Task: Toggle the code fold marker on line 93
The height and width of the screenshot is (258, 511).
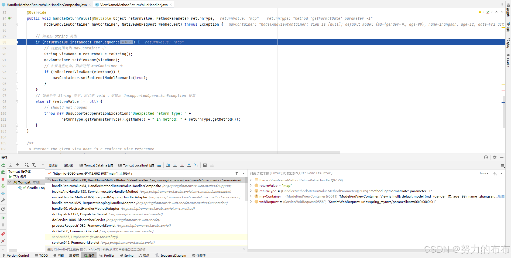Action: [17, 72]
